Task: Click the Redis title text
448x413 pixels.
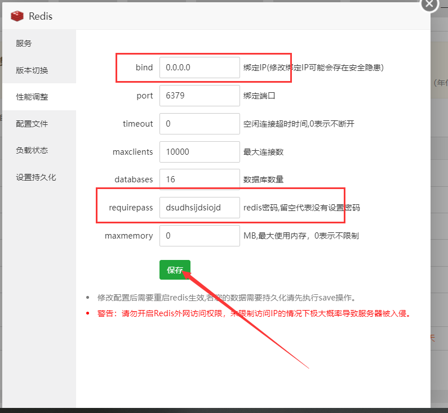Action: tap(41, 16)
